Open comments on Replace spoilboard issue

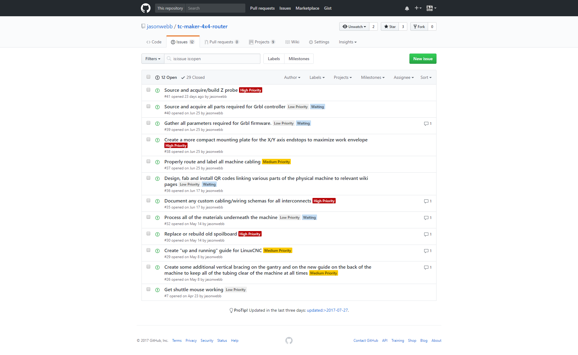tap(428, 234)
